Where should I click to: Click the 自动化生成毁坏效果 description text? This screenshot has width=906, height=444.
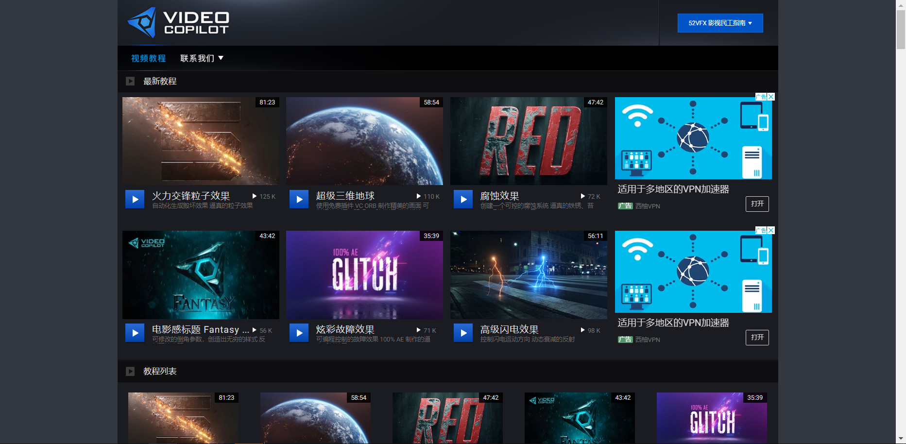point(203,205)
